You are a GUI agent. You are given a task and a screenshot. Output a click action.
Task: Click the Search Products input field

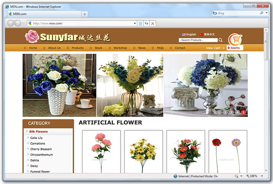coord(198,40)
